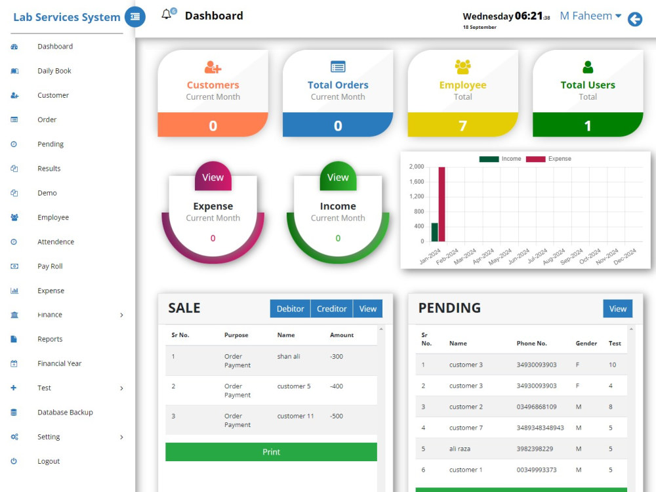The image size is (656, 492).
Task: Click the green Print button
Action: 271,452
